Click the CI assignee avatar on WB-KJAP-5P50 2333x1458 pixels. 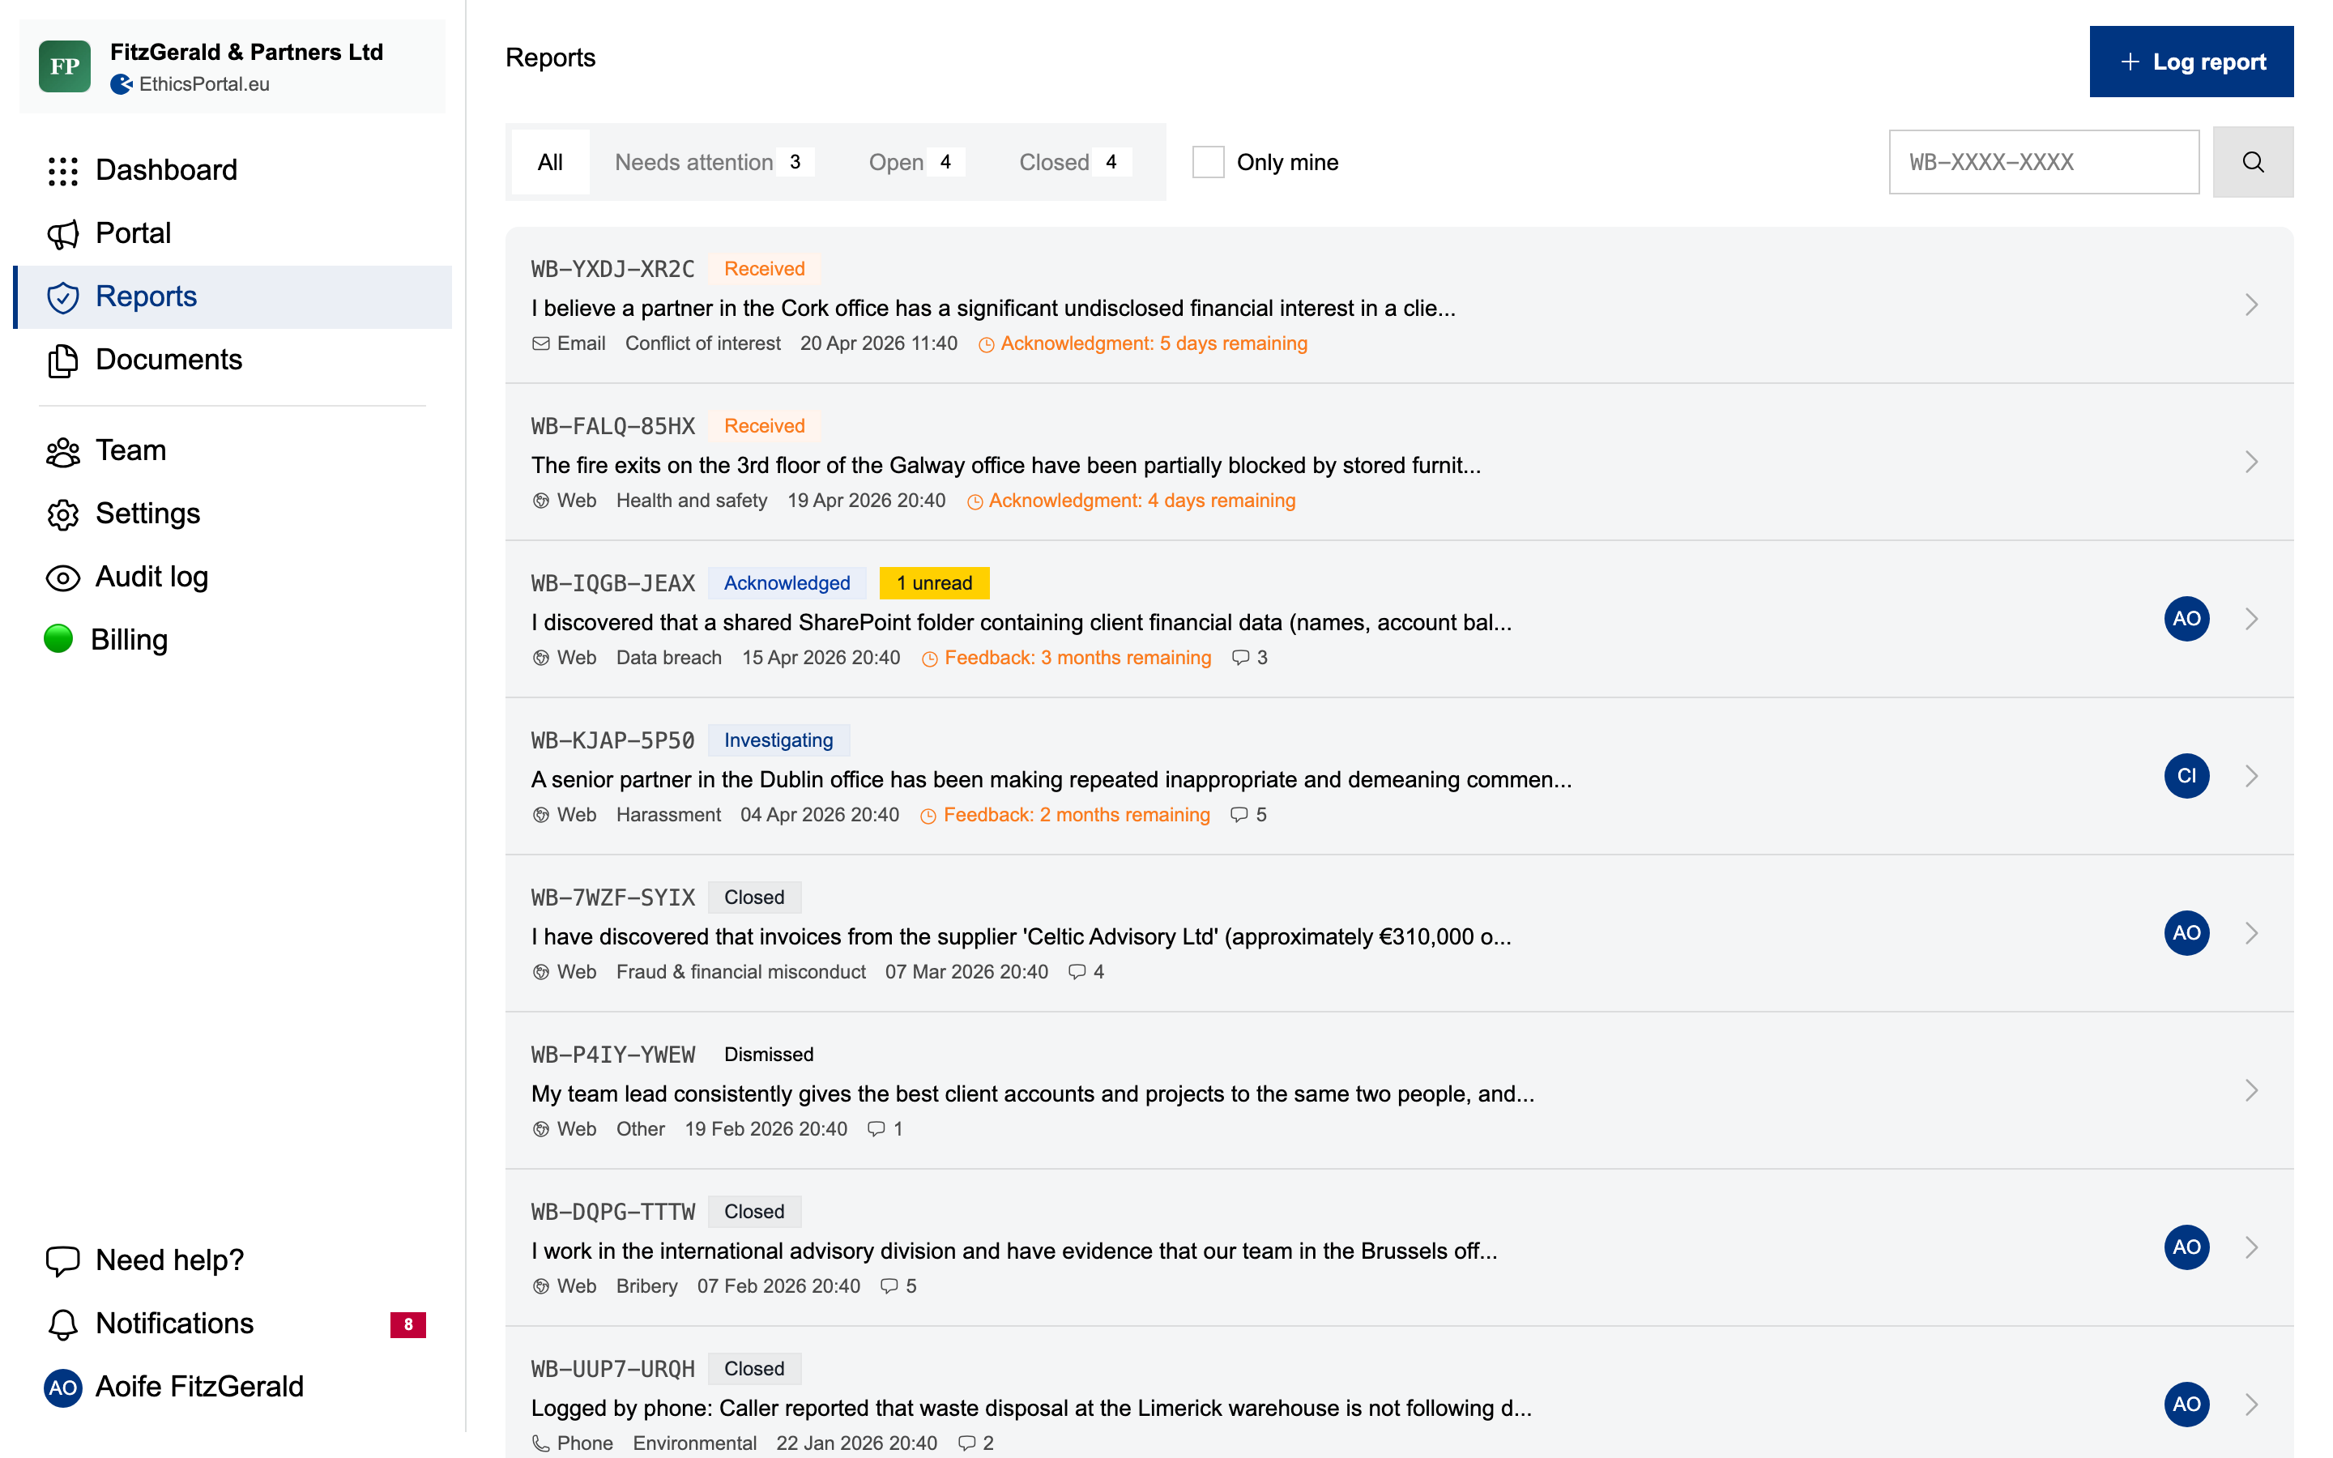click(x=2186, y=776)
